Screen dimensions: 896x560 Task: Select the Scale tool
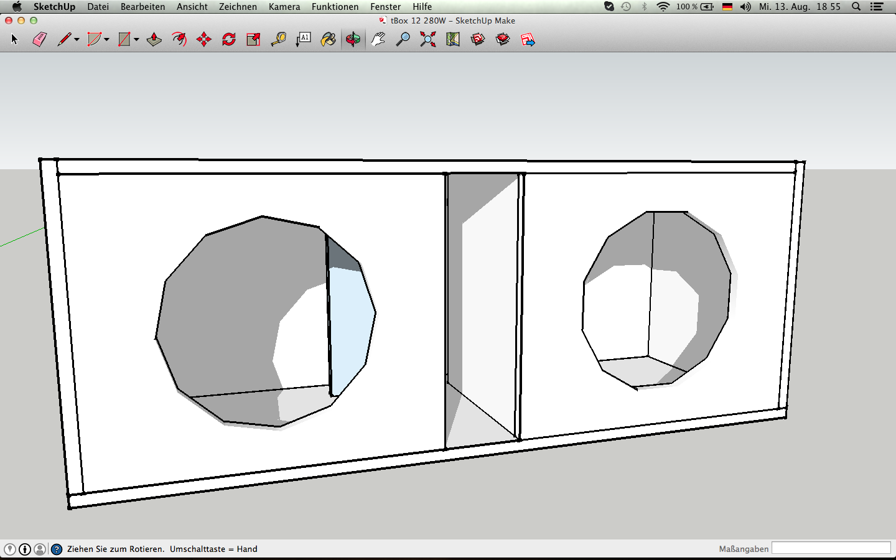[253, 39]
